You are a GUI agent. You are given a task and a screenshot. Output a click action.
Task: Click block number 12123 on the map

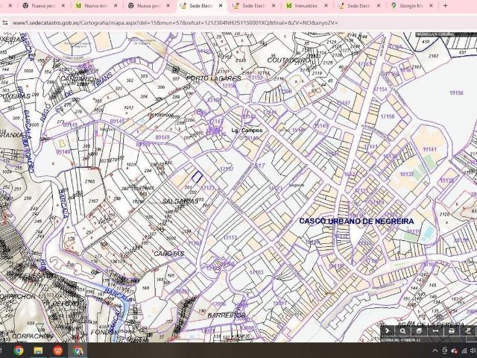(x=208, y=188)
